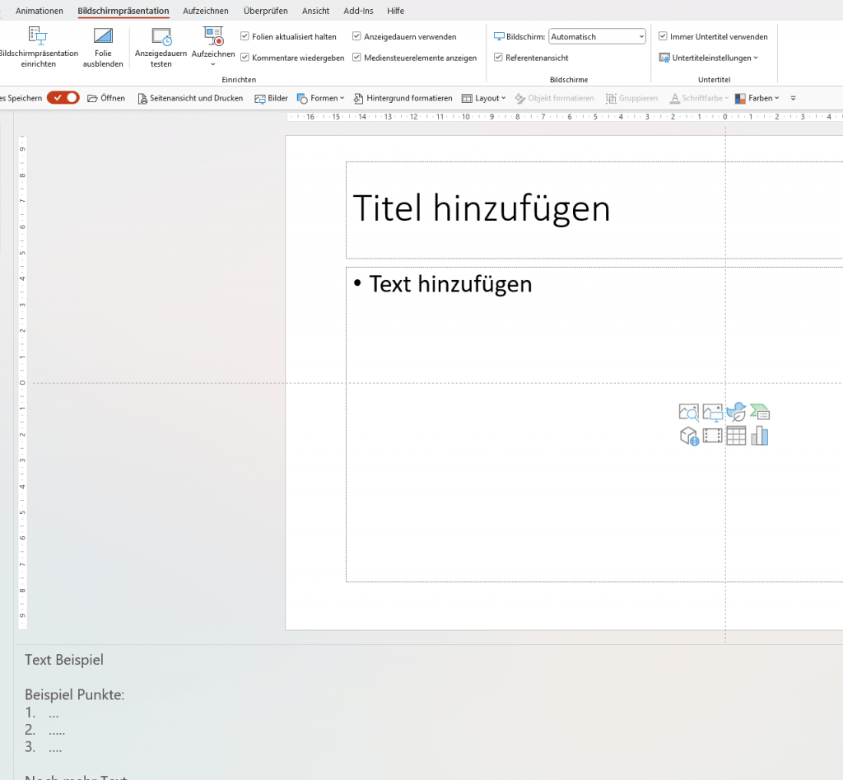Toggle Referentenansicht checkbox
This screenshot has width=843, height=780.
pyautogui.click(x=498, y=57)
